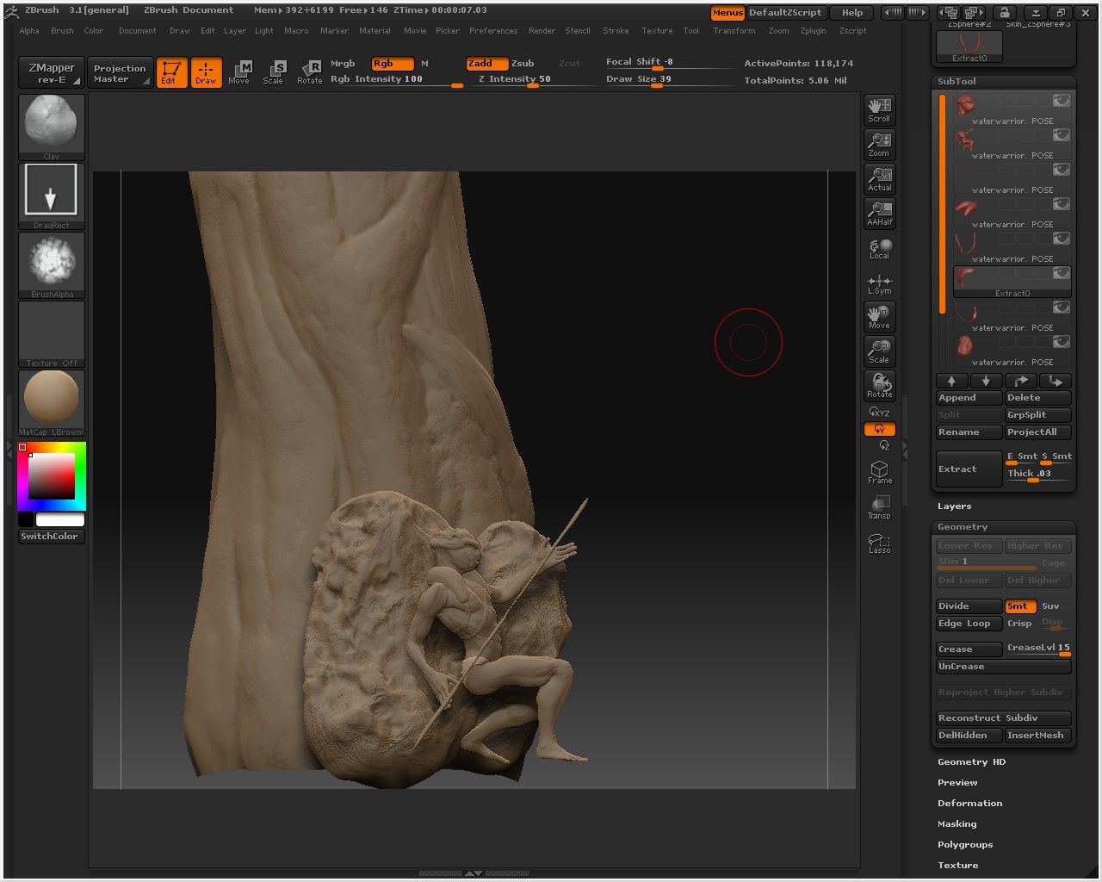Select the Move transform tool in top toolbar

click(239, 72)
